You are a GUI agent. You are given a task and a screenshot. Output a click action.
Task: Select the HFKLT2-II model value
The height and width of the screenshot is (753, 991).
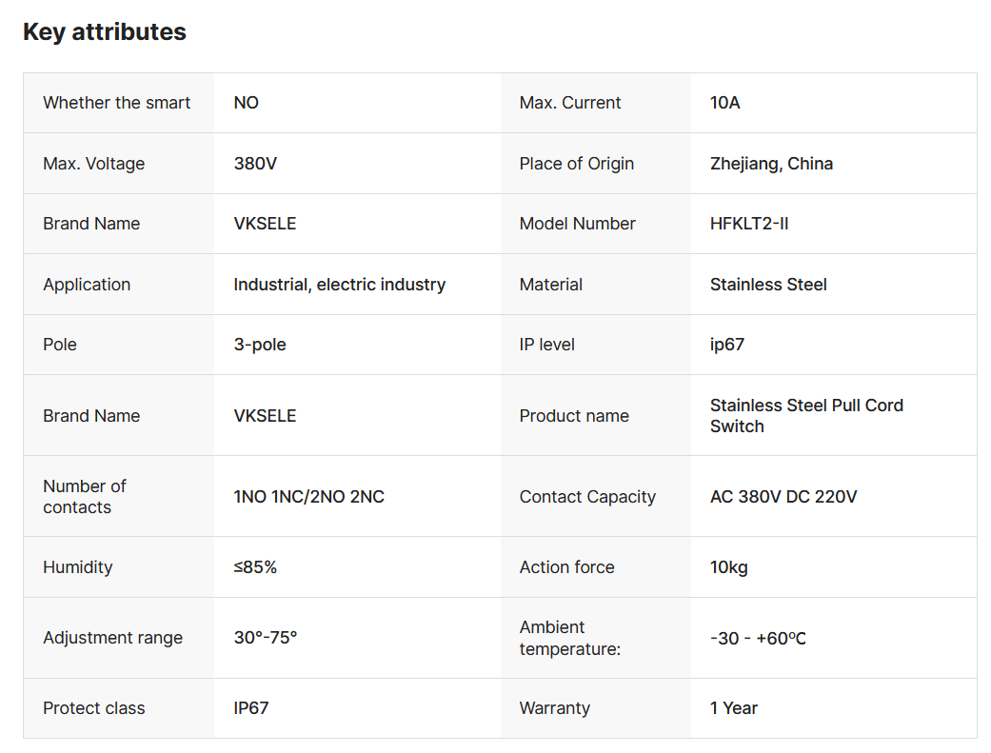coord(749,224)
